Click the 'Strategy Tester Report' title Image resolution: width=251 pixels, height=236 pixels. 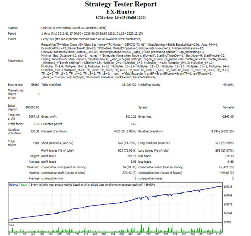click(x=121, y=4)
